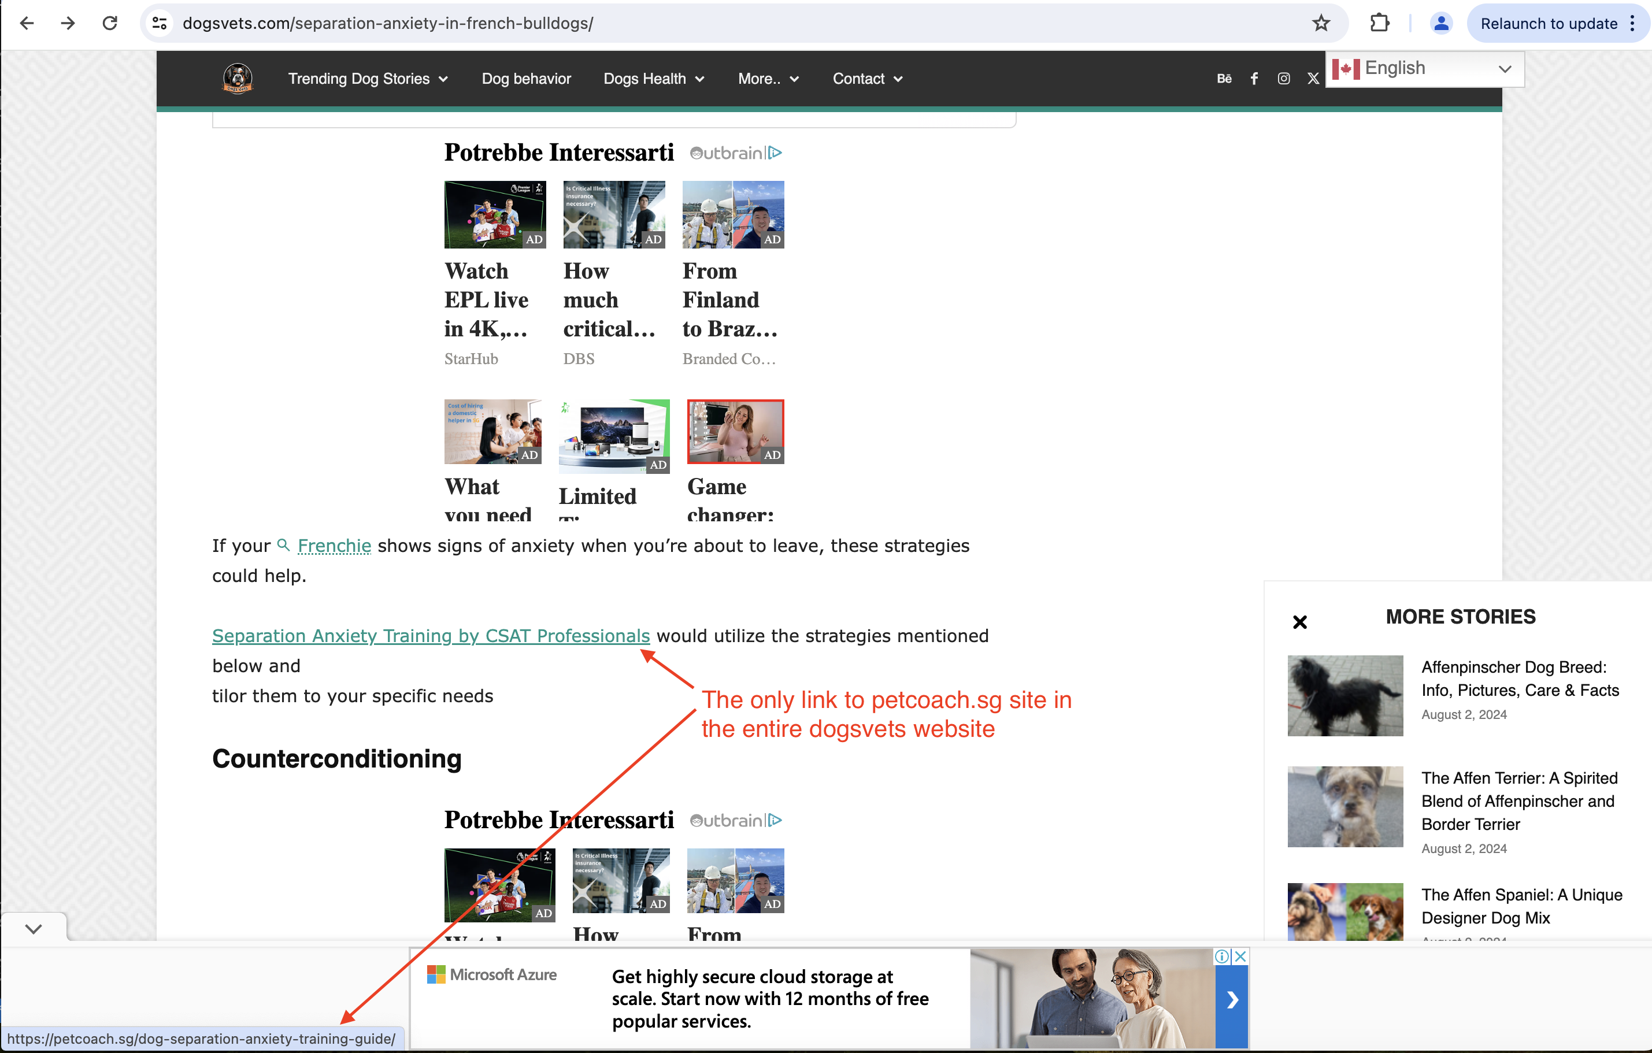Expand the More.. menu
The height and width of the screenshot is (1053, 1652).
tap(768, 79)
